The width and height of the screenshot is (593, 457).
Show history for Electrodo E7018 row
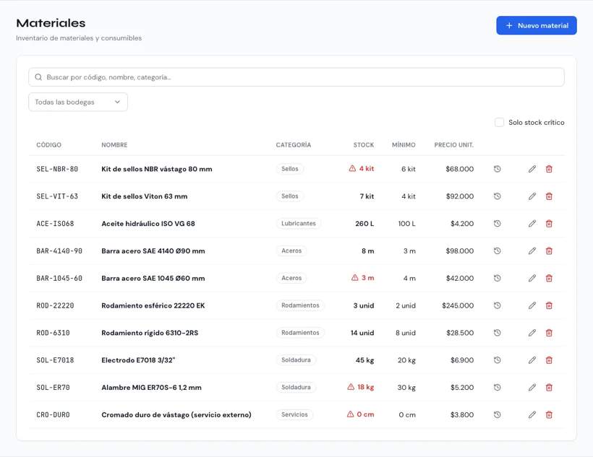(498, 360)
